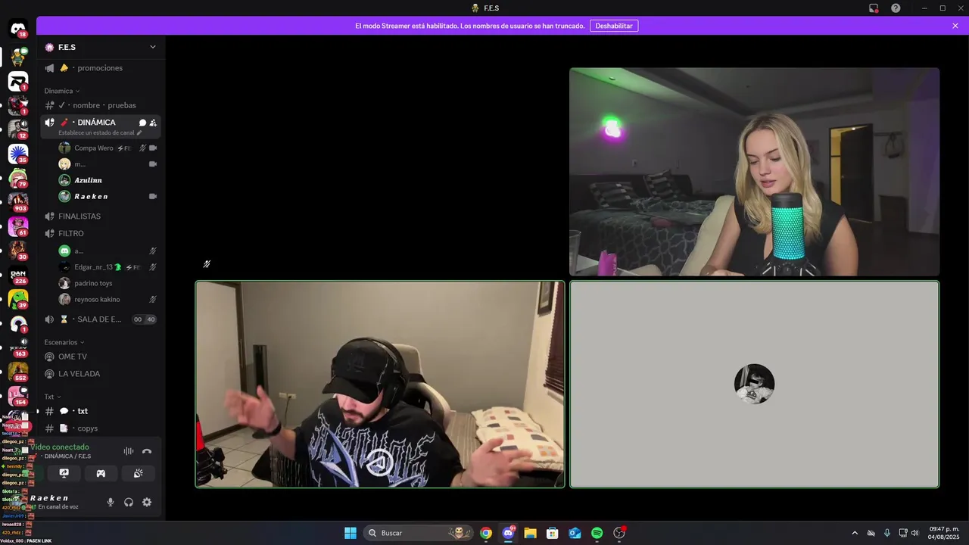
Task: Edit the channel status pencil icon
Action: pos(139,132)
